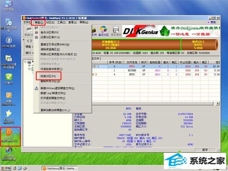Select 清除保留扇区 menu entry
The image size is (228, 171).
click(50, 49)
